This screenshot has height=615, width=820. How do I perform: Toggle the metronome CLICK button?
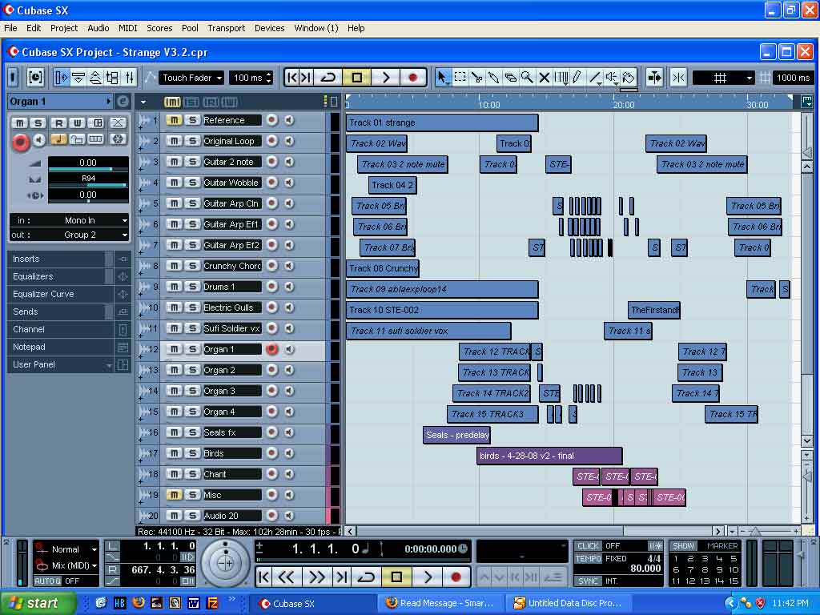click(588, 545)
